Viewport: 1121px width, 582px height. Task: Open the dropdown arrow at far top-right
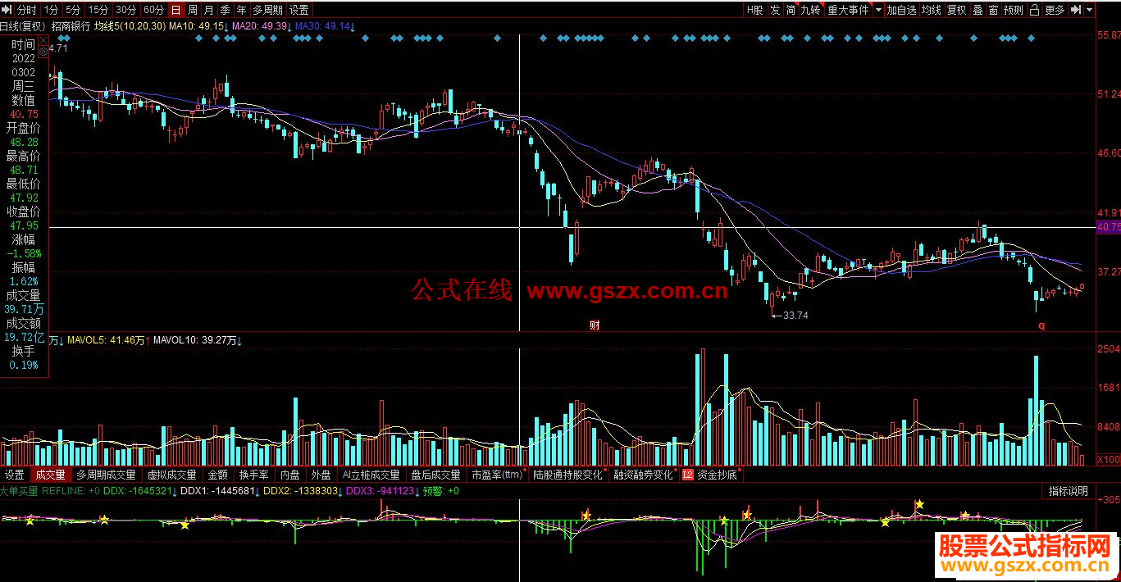coord(1090,10)
